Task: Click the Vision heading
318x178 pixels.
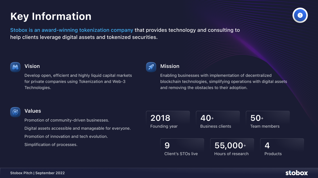Action: 32,66
